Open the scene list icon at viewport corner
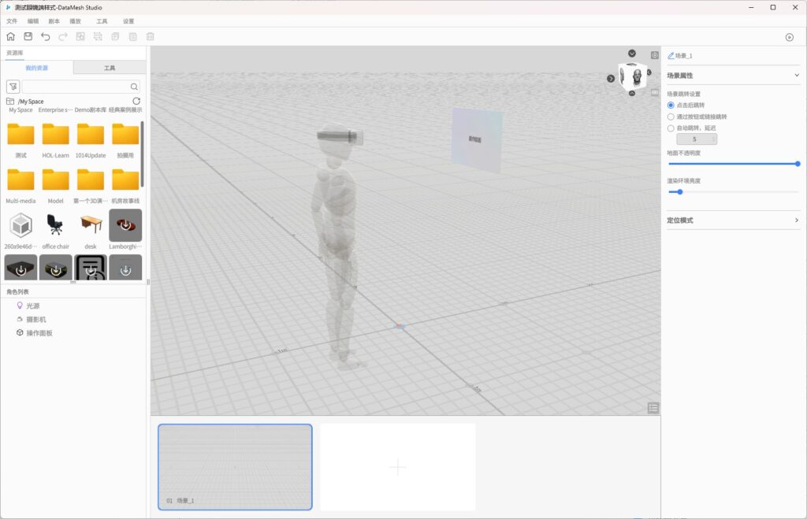Image resolution: width=807 pixels, height=519 pixels. tap(653, 407)
